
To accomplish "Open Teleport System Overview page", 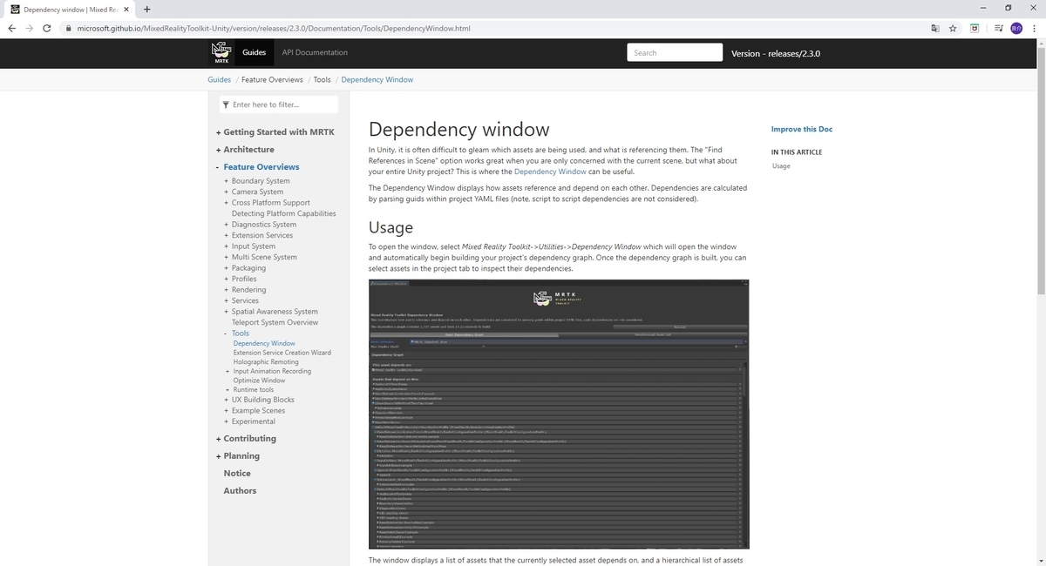I will 275,322.
